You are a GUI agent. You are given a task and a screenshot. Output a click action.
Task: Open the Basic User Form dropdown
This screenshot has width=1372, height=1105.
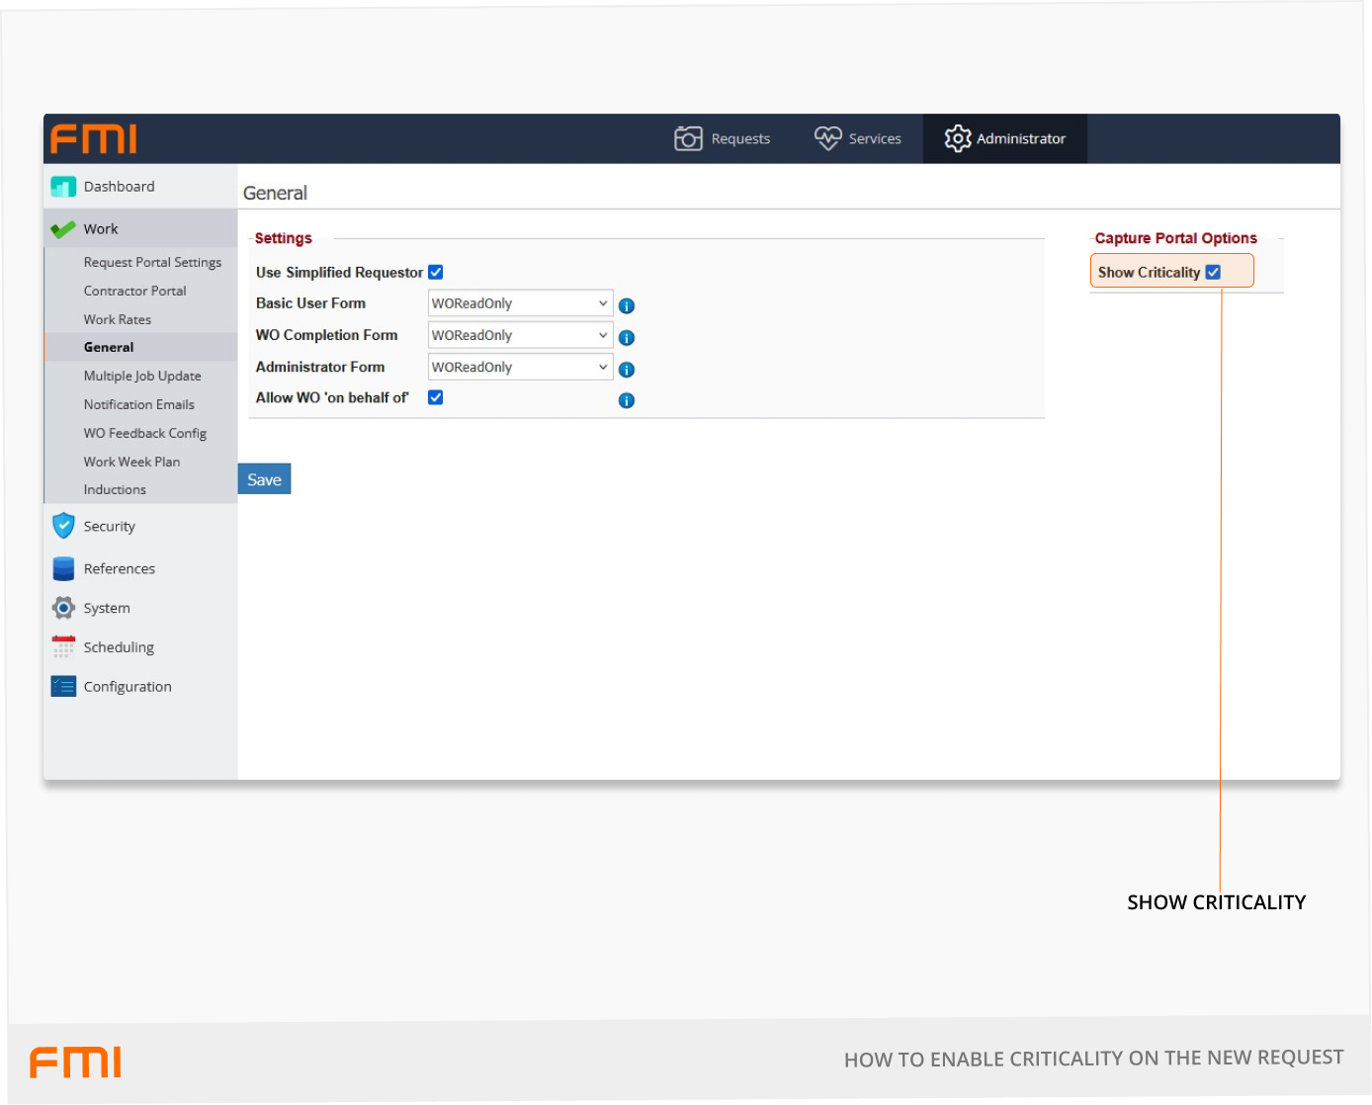pyautogui.click(x=520, y=303)
